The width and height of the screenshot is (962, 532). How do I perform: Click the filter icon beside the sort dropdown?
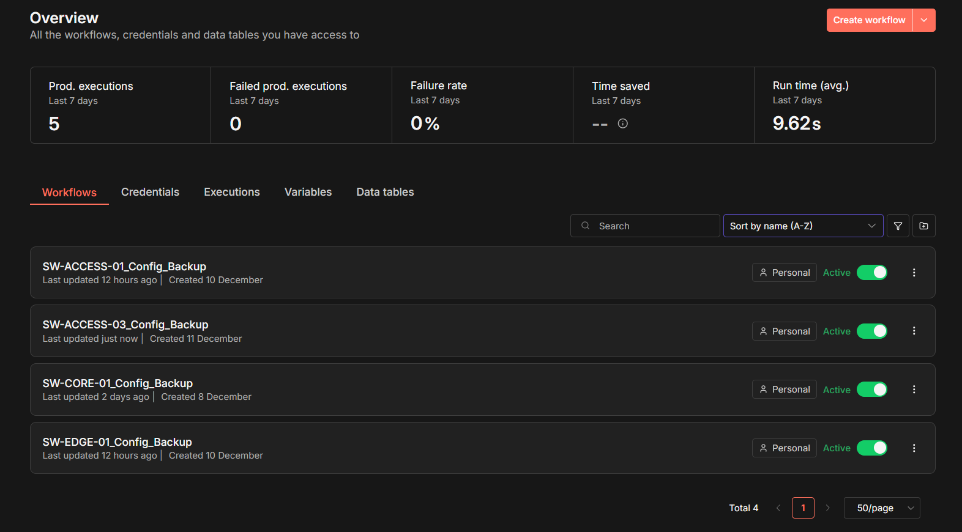[898, 226]
